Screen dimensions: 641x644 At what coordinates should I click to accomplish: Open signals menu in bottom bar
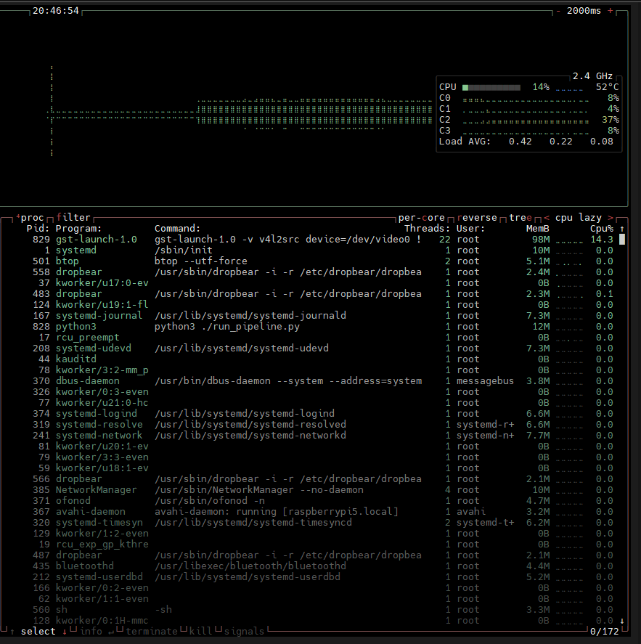(244, 631)
